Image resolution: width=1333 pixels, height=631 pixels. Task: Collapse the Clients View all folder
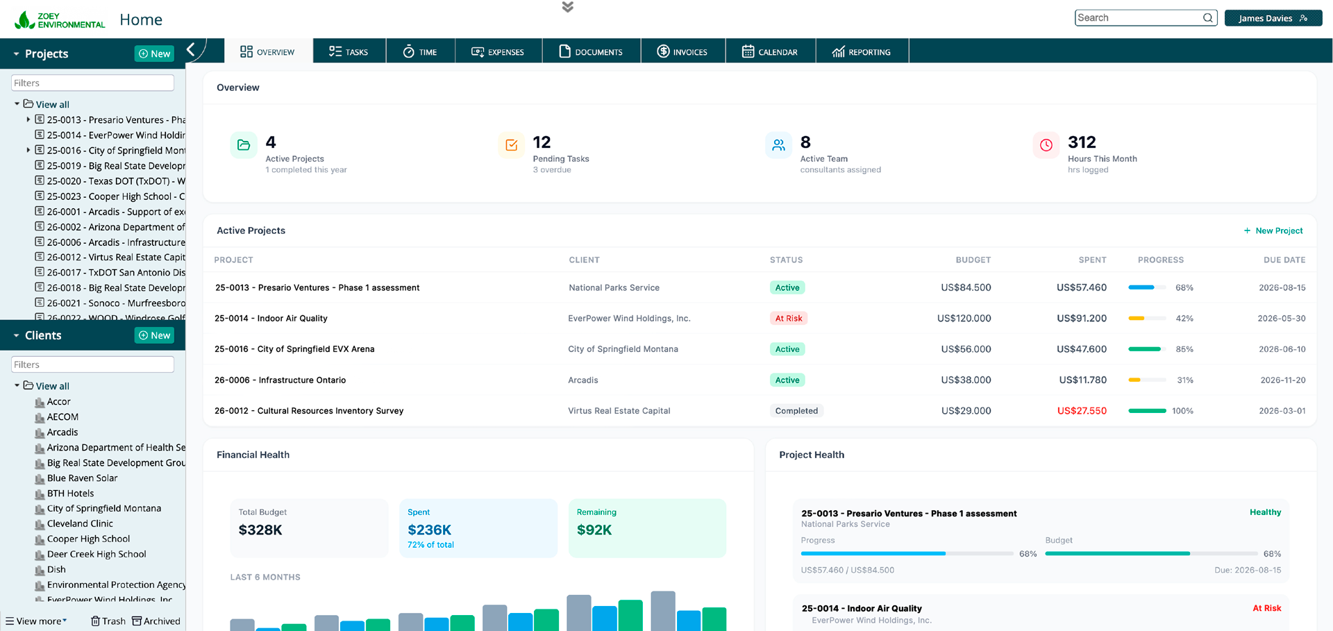point(17,385)
